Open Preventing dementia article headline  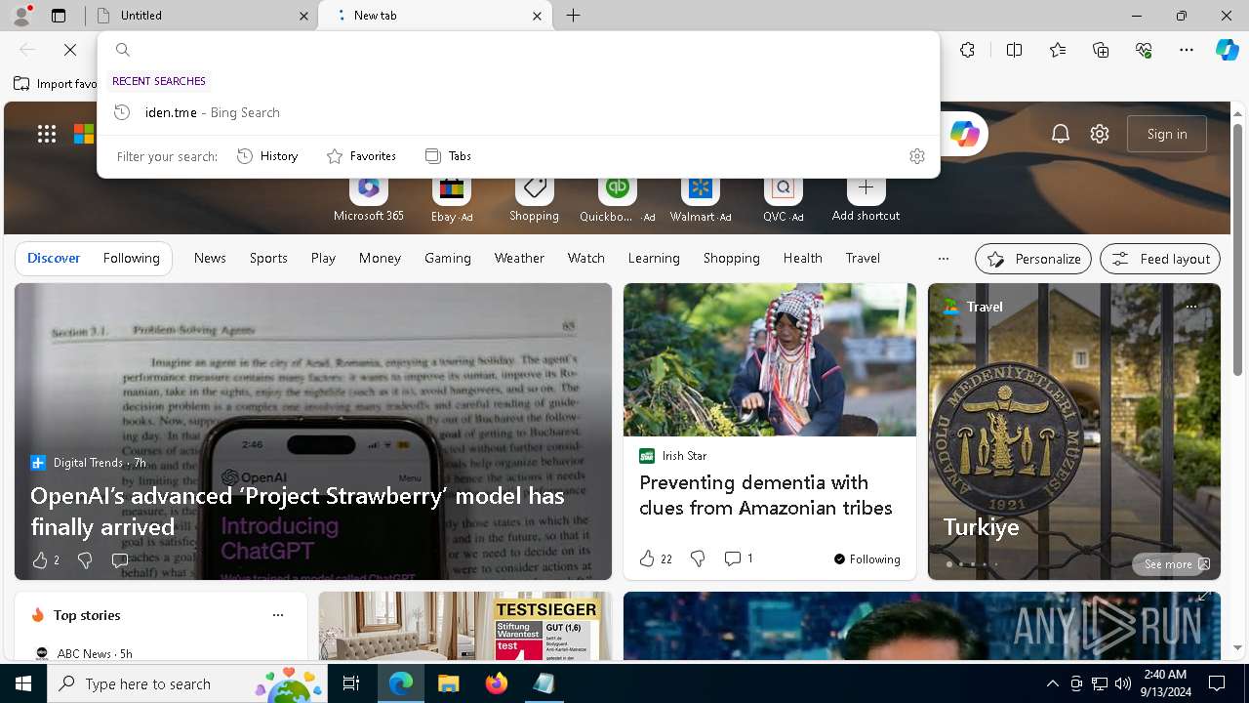(x=766, y=495)
